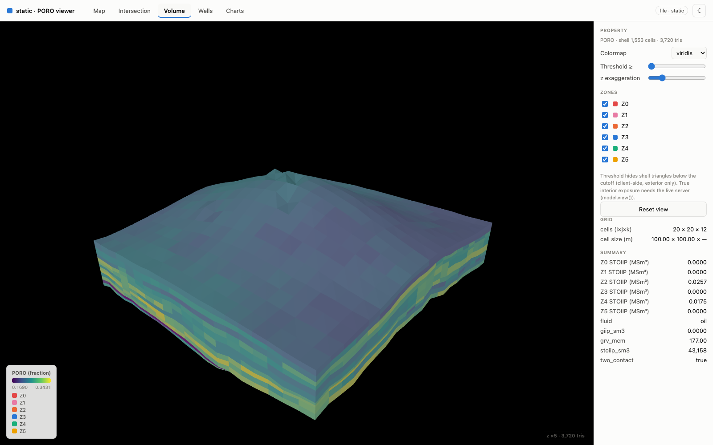Click the pink Z1 color swatch in Zones

click(615, 115)
